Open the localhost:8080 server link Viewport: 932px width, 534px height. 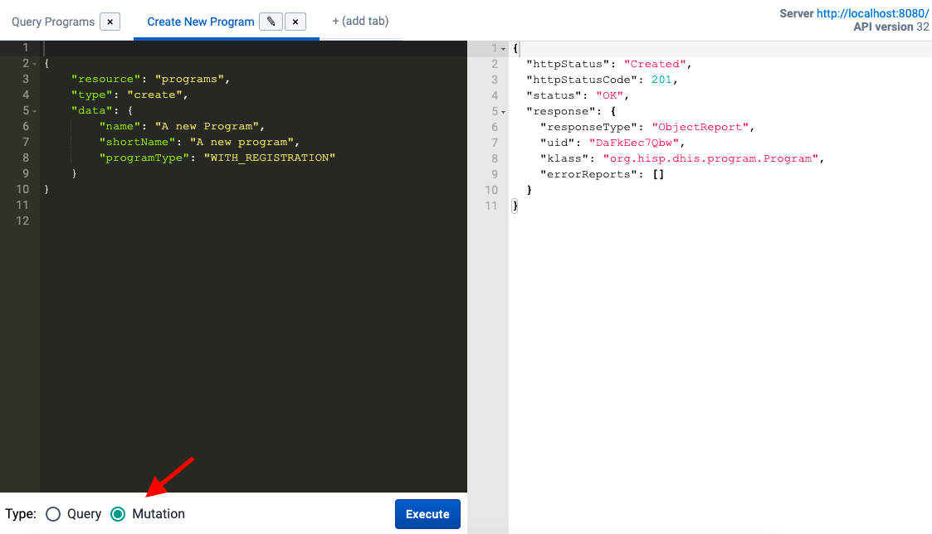(x=872, y=14)
